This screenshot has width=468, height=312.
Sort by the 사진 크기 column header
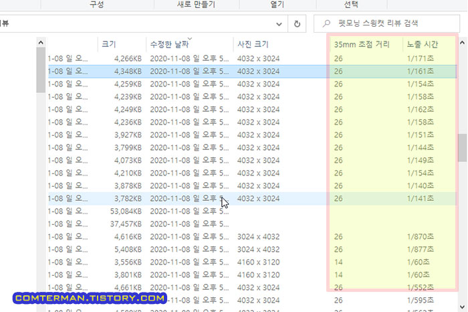(x=253, y=44)
